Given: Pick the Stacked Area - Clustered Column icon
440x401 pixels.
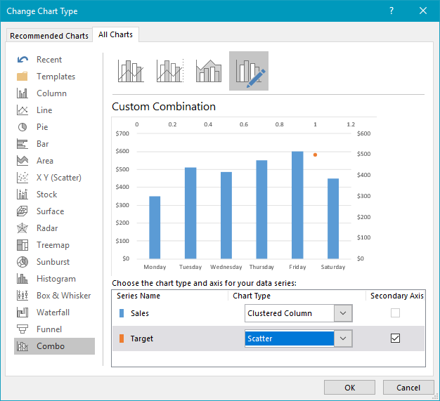Looking at the screenshot, I should [209, 71].
